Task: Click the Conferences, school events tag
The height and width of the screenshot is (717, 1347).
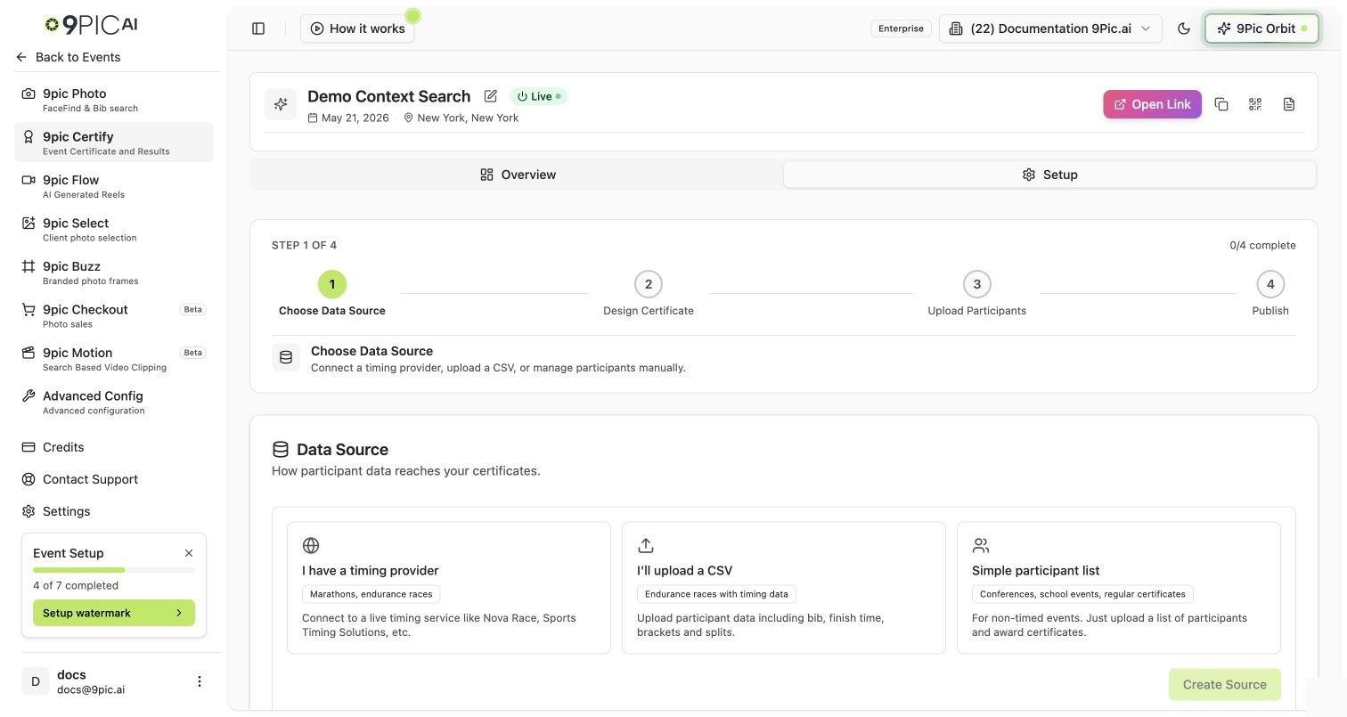Action: tap(1082, 594)
